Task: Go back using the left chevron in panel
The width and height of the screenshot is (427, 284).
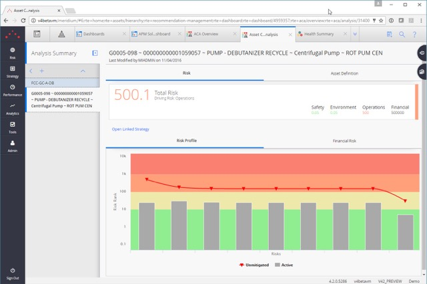Action: 31,70
